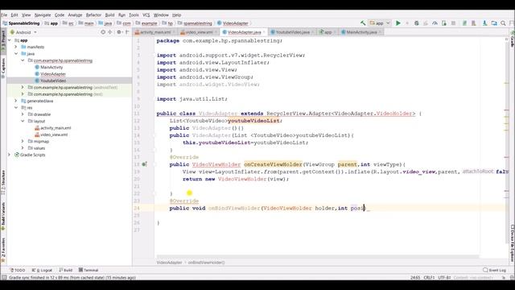Open Project panel settings gear icon
This screenshot has width=515, height=290.
(119, 32)
